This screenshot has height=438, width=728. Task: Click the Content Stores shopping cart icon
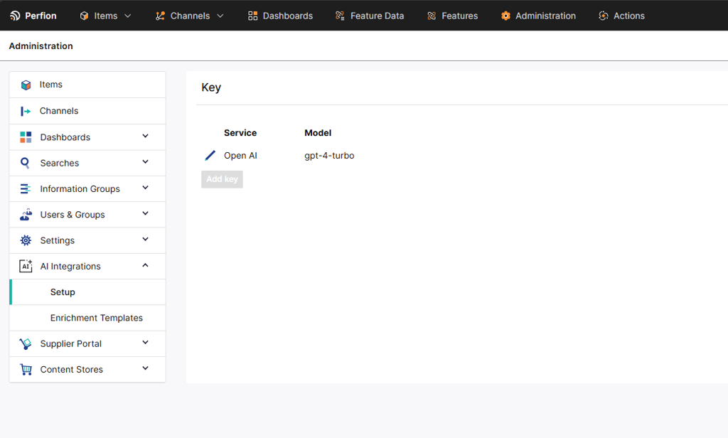[x=26, y=370]
